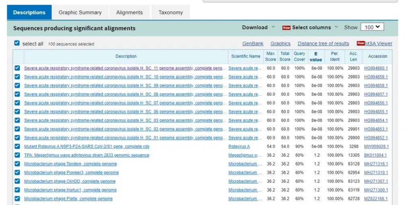Uncheck the H_SC_09 isolate row checkbox
The height and width of the screenshot is (205, 412).
point(17,85)
